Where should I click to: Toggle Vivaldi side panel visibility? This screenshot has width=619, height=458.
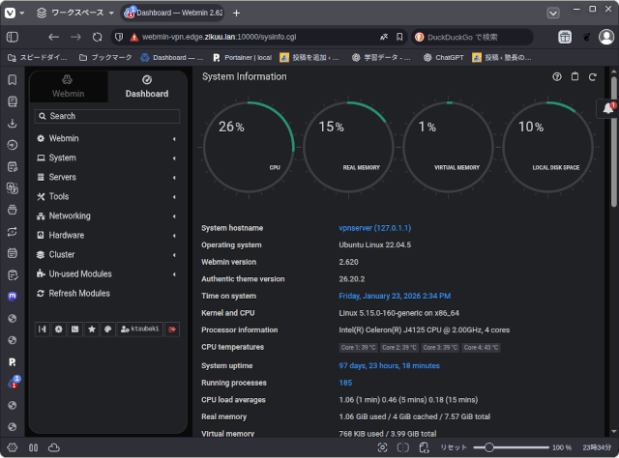click(x=13, y=37)
